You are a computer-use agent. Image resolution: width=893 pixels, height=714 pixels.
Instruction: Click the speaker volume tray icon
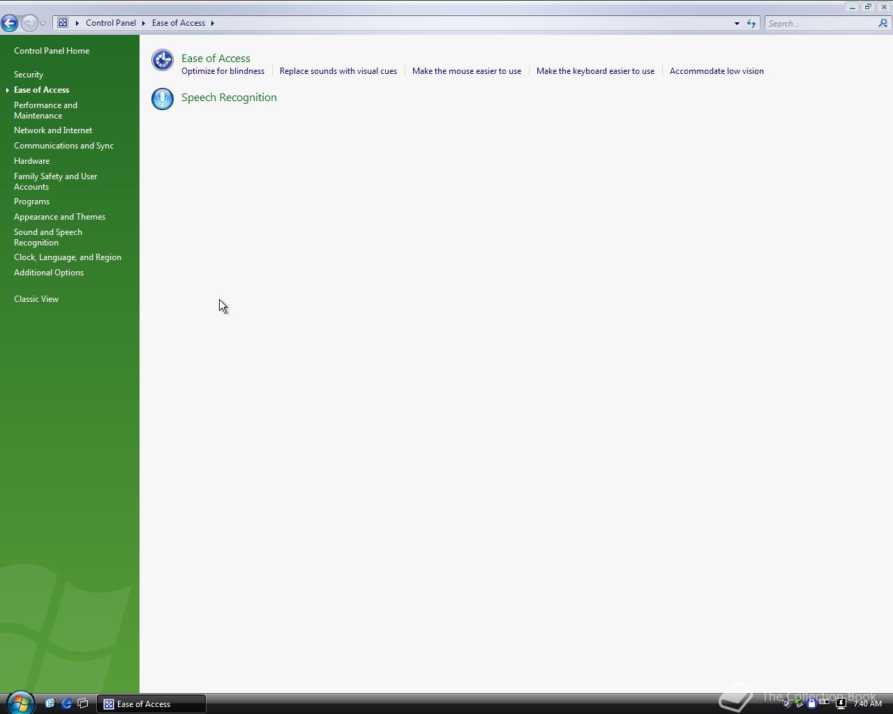pos(787,704)
